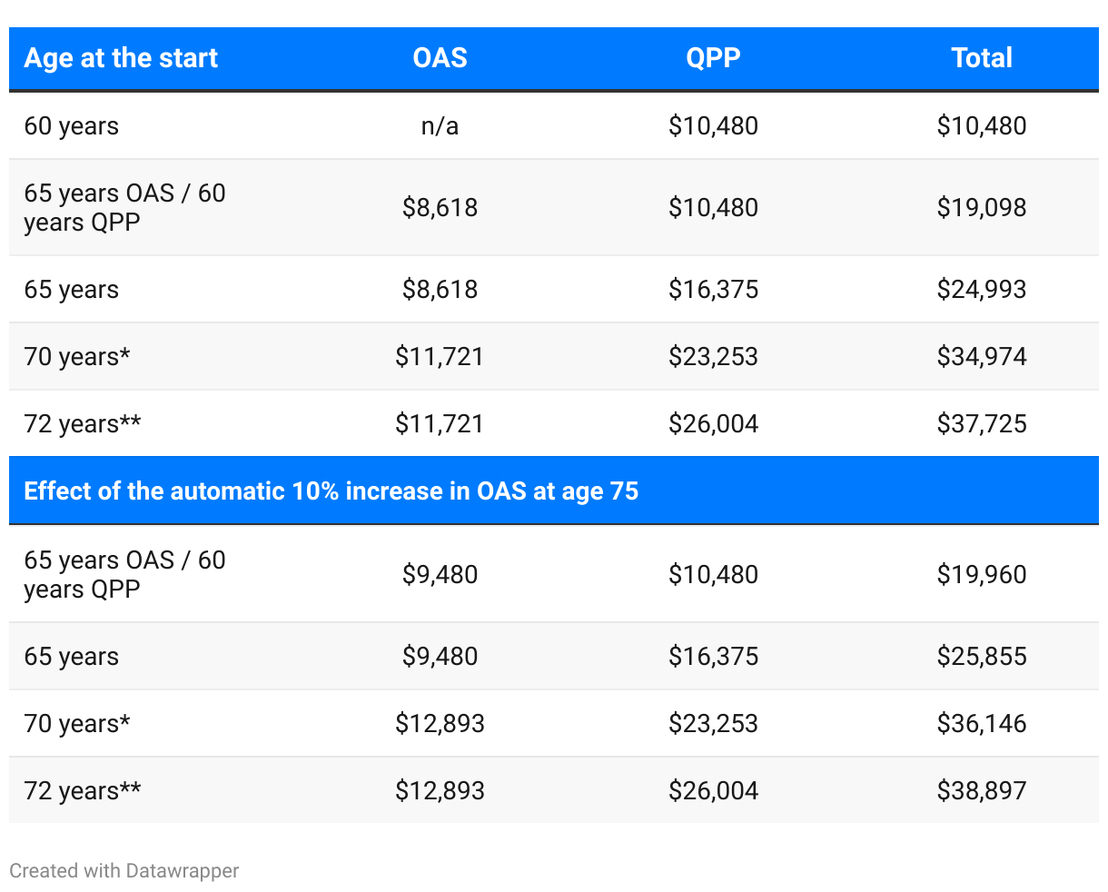The image size is (1108, 892).
Task: Click the 'Effect of the automatic 10% increase' banner
Action: [x=331, y=491]
